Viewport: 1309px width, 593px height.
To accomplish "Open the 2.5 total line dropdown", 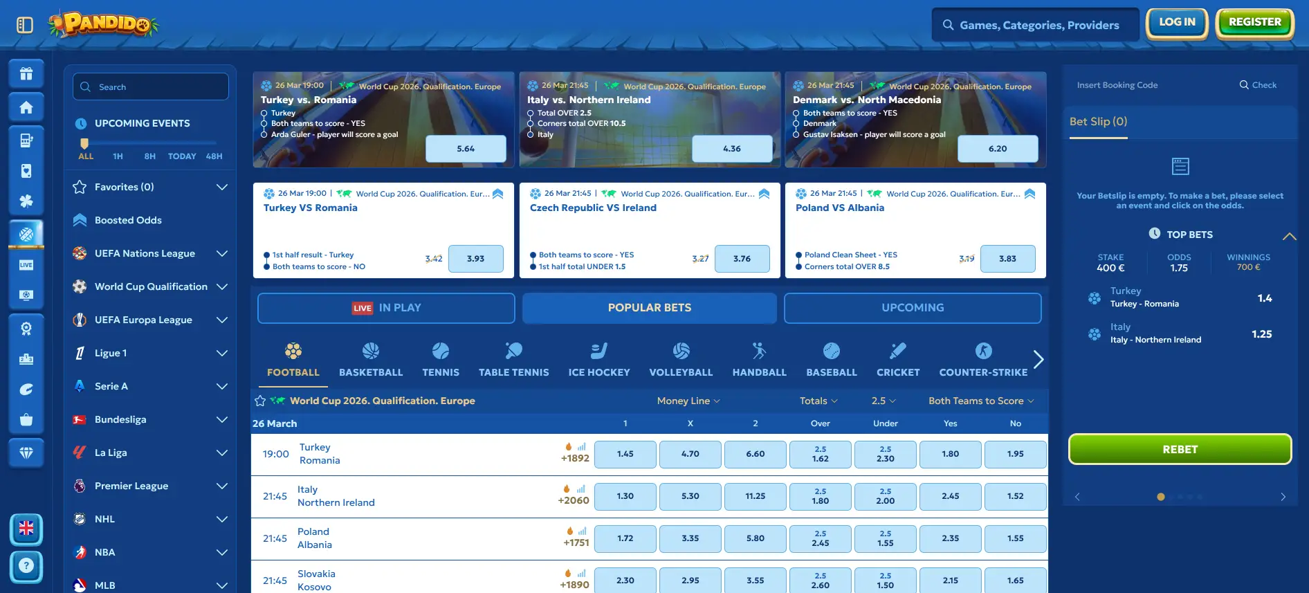I will (x=884, y=401).
